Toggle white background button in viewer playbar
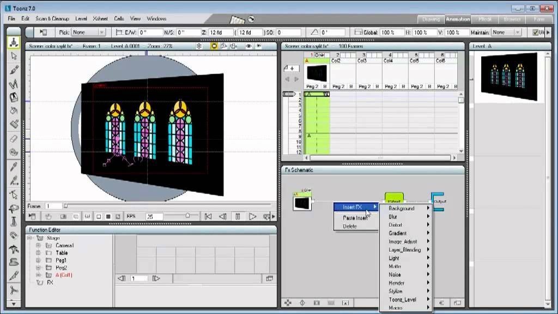 click(x=99, y=216)
